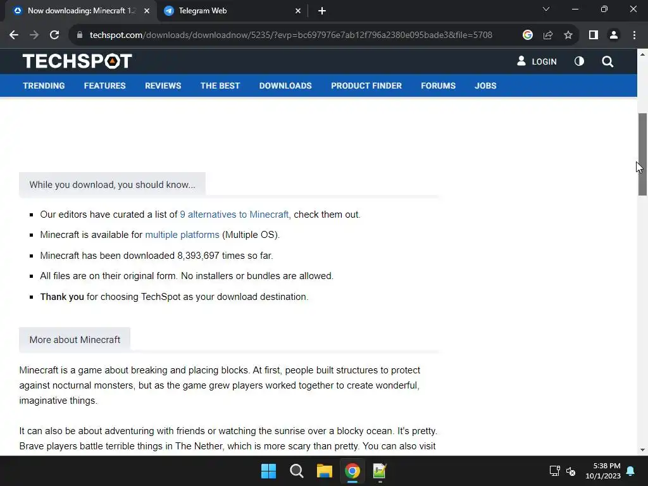The image size is (648, 486).
Task: Go back using the browser back arrow
Action: coord(14,35)
